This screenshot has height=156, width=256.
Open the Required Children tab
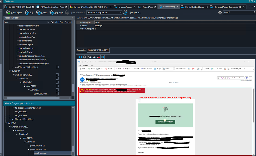tap(98, 50)
